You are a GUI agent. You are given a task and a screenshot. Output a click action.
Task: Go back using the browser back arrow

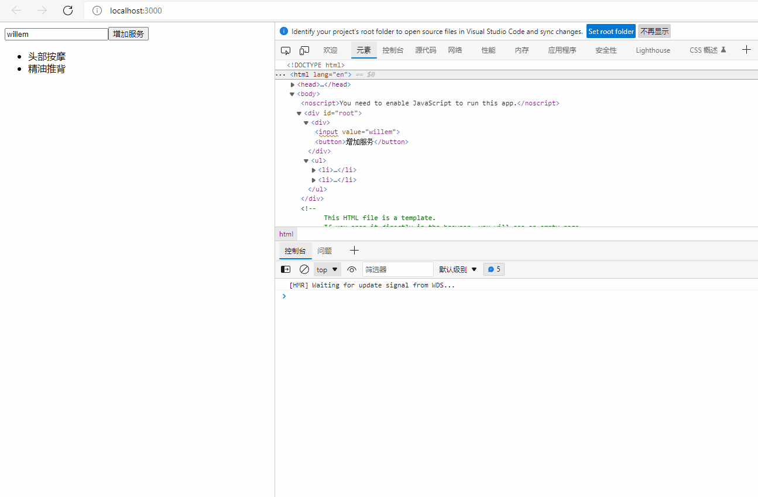click(16, 11)
